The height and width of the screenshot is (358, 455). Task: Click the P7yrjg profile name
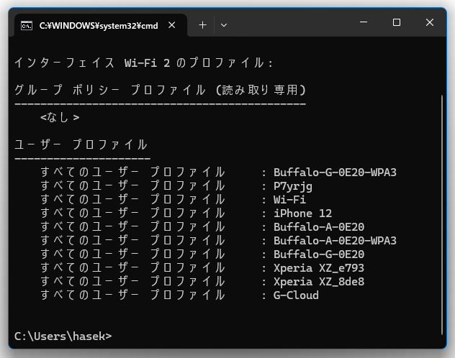tap(293, 186)
